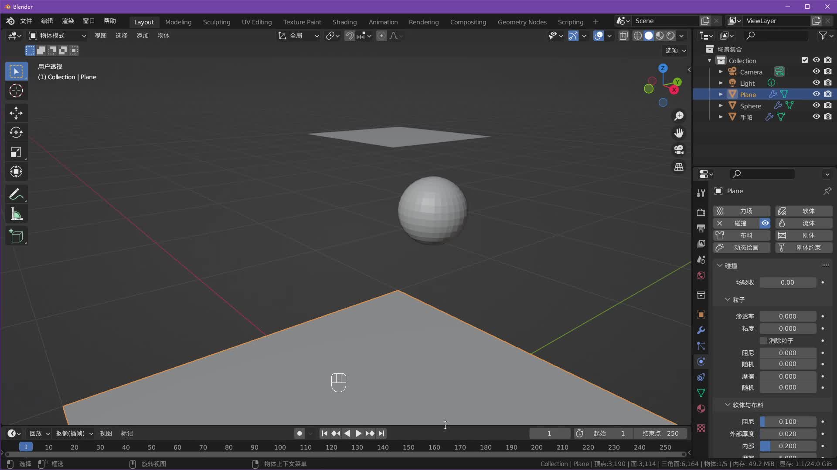
Task: Select the Move tool in toolbar
Action: (16, 113)
